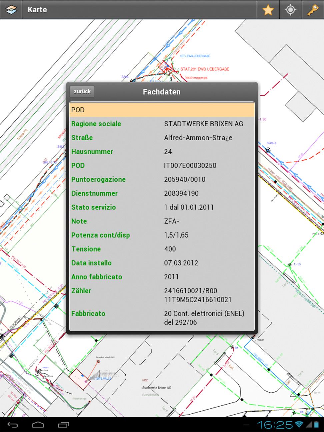Open the recent apps icon

(63, 425)
